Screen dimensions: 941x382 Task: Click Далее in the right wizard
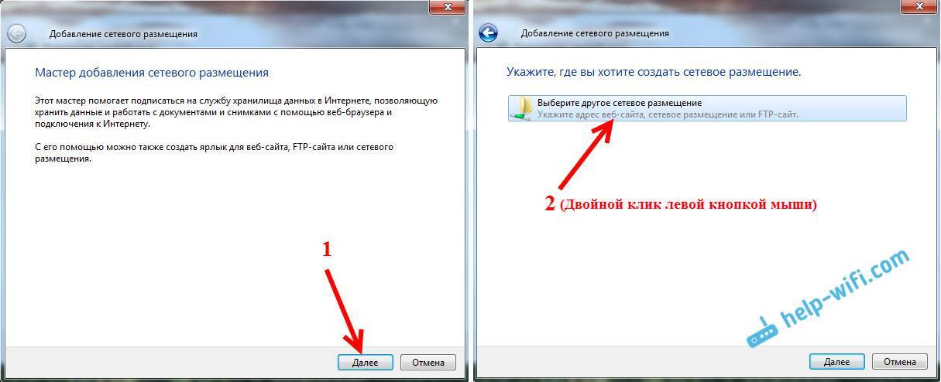pyautogui.click(x=837, y=361)
